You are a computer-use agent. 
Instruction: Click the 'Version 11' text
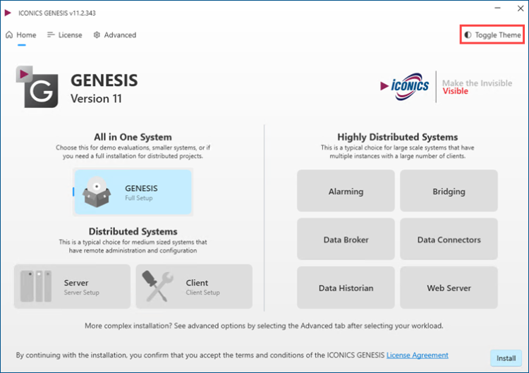point(96,99)
